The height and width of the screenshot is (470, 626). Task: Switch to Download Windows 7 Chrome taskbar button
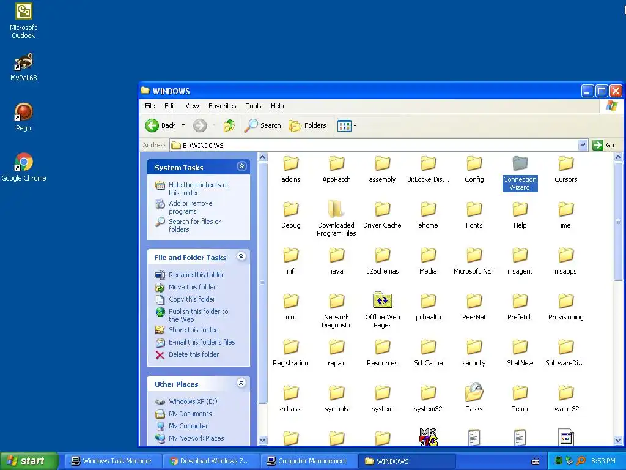click(211, 461)
